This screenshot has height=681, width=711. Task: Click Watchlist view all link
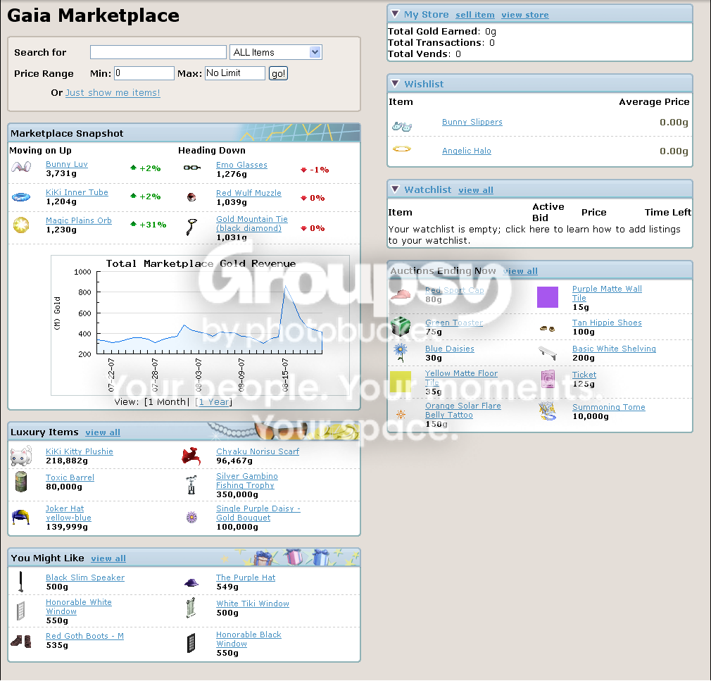(x=476, y=190)
